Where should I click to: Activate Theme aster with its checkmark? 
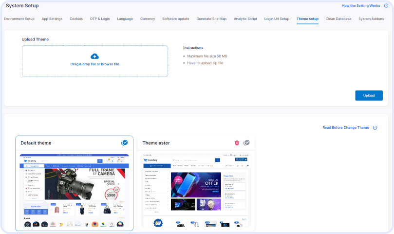[246, 143]
